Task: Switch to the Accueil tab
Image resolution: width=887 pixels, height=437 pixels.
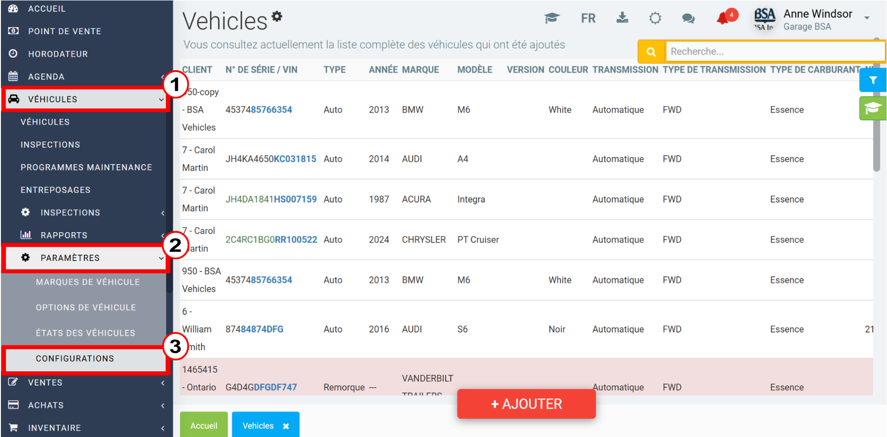Action: point(204,425)
